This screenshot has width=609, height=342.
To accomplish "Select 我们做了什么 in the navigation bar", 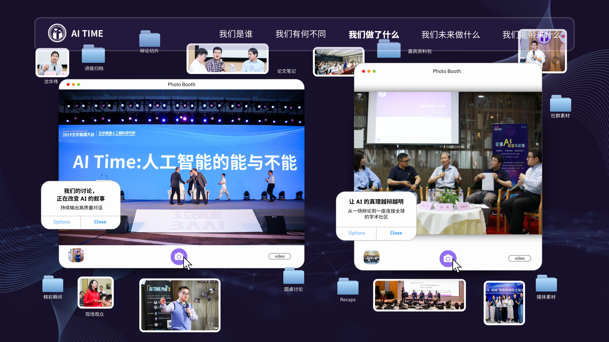I will click(374, 34).
